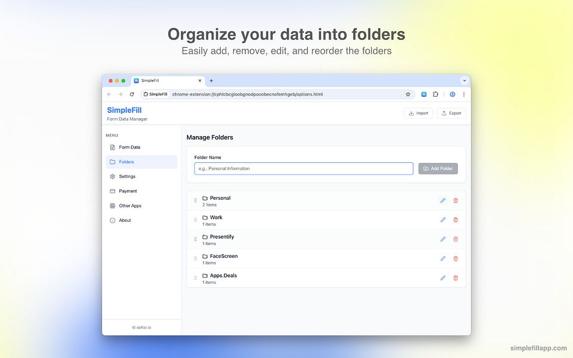Select Folders in the sidebar menu

(126, 162)
